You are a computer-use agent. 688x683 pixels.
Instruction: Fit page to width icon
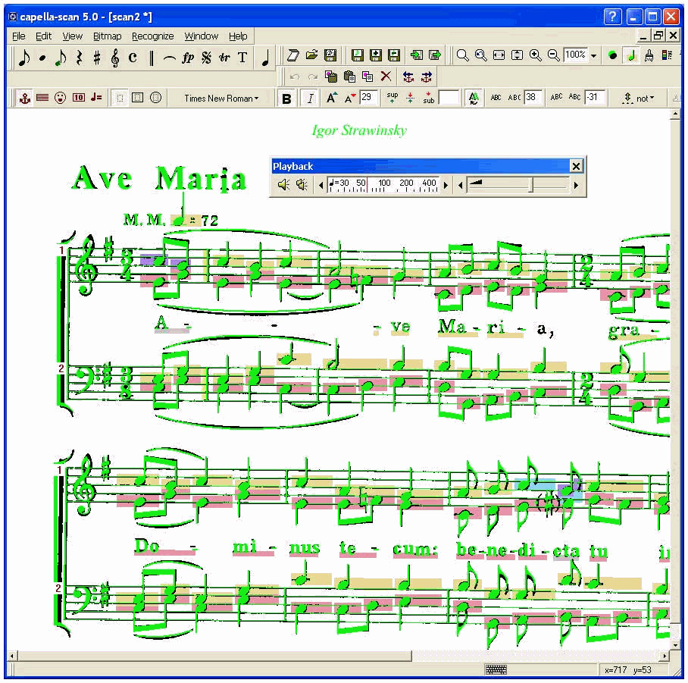(x=499, y=55)
